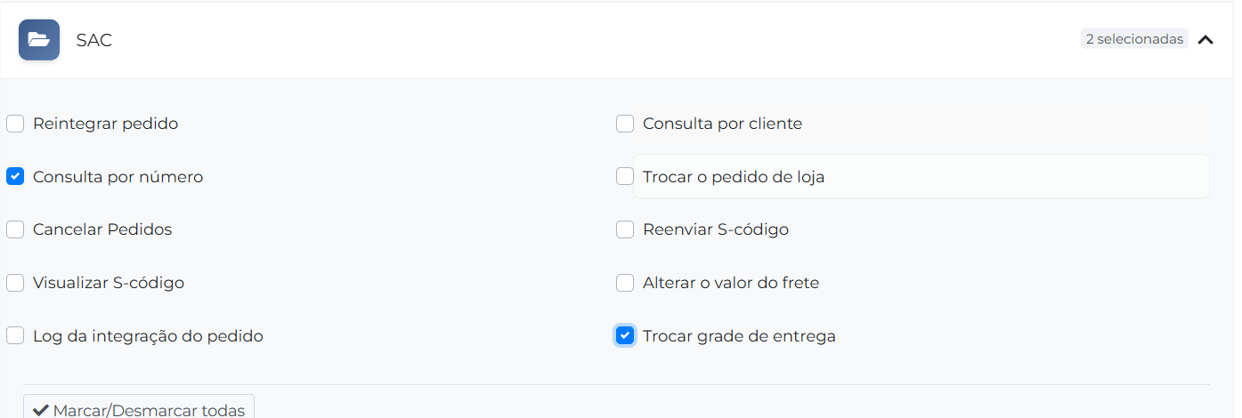This screenshot has height=418, width=1242.
Task: Select the Consulta por cliente checkbox
Action: tap(625, 124)
